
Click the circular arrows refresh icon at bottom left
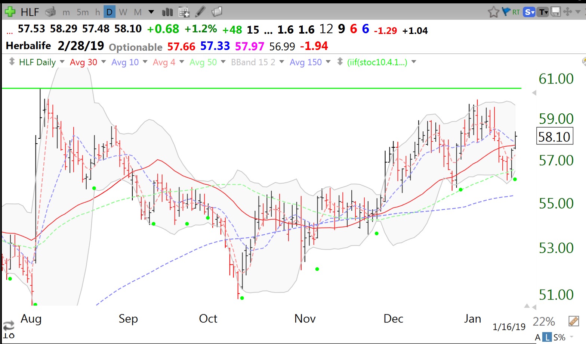coord(9,325)
